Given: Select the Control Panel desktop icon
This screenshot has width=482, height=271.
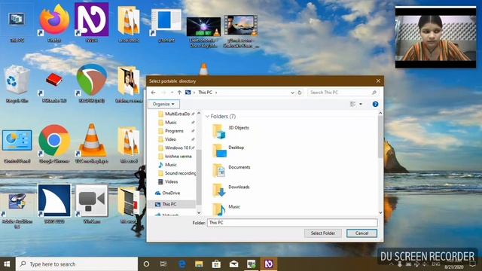Looking at the screenshot, I should click(x=17, y=146).
